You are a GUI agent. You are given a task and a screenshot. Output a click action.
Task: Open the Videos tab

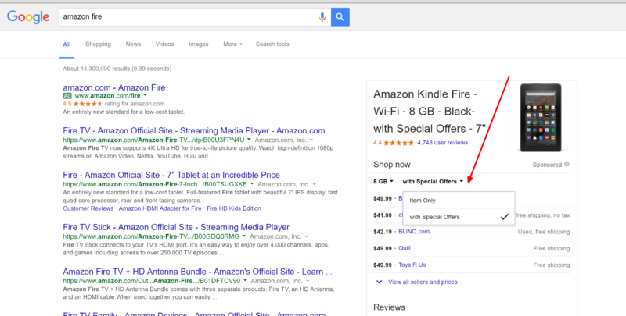165,44
